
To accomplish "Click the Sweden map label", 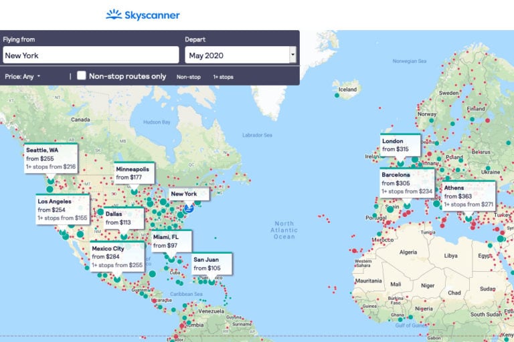I will click(449, 93).
